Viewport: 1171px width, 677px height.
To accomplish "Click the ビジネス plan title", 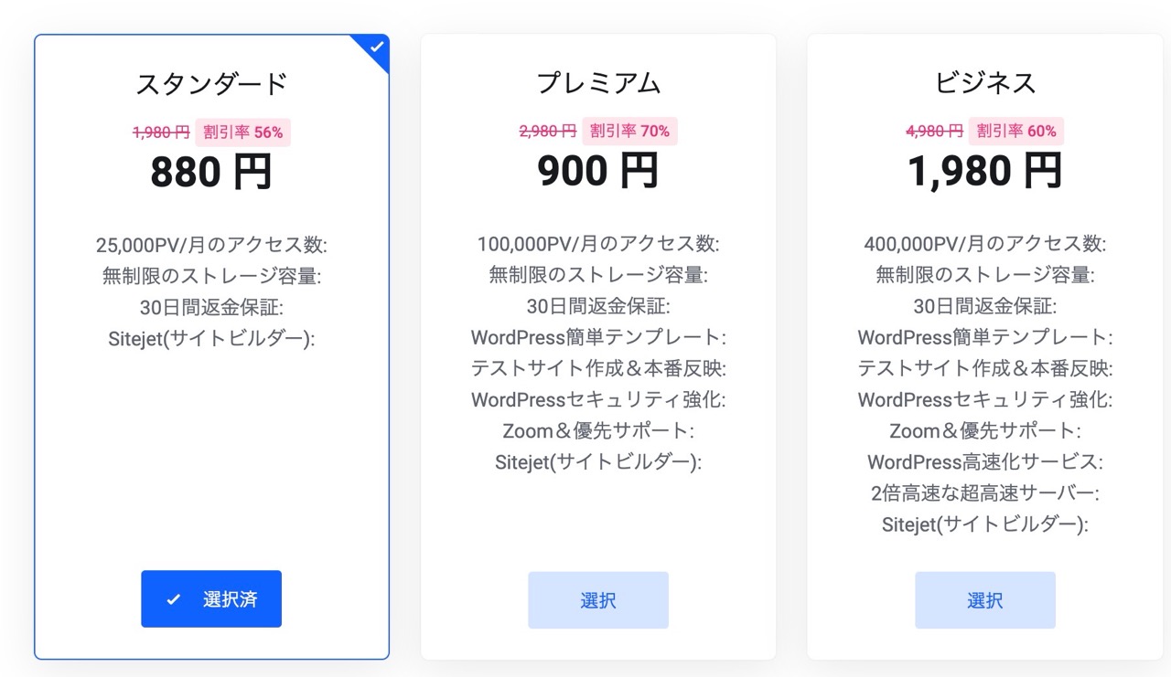I will (x=984, y=82).
